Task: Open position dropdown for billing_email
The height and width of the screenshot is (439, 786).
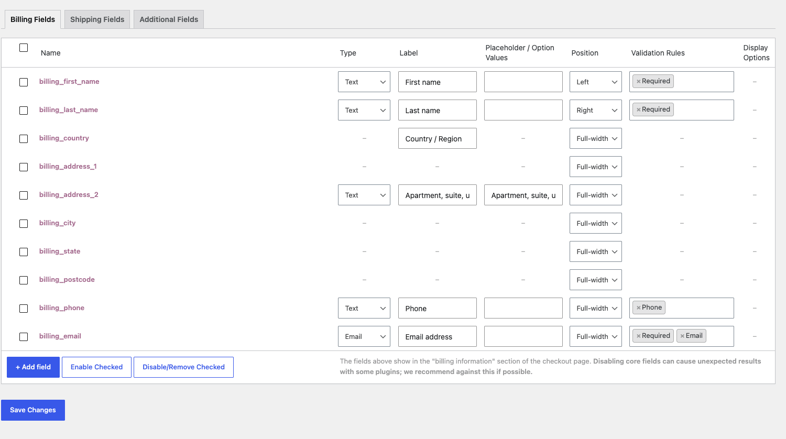Action: (596, 336)
